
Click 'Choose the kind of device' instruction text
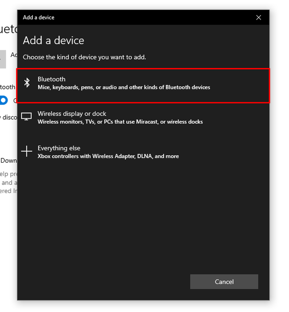coord(84,57)
